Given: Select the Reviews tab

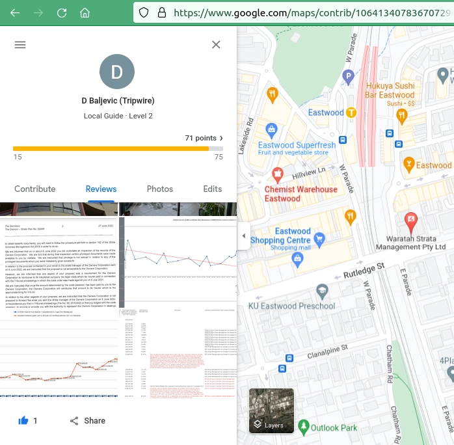Looking at the screenshot, I should (x=101, y=189).
